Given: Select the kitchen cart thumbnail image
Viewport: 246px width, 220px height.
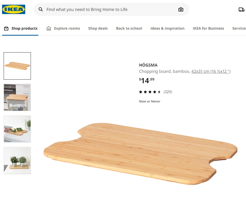Looking at the screenshot, I should (17, 97).
